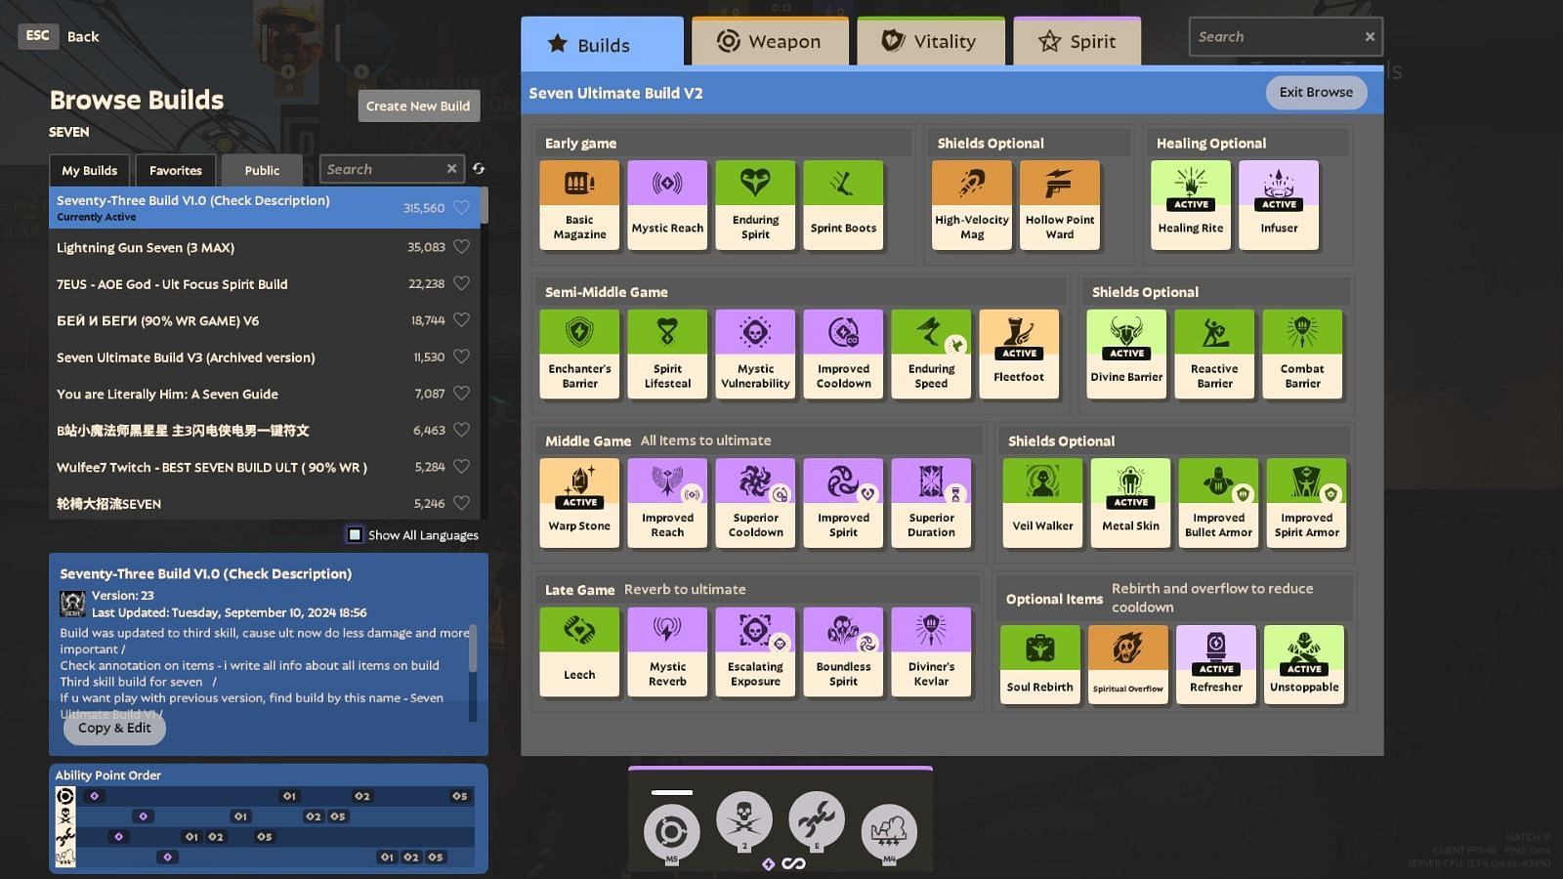Screen dimensions: 1563x879
Task: Open the Spirit tab
Action: tap(1077, 41)
